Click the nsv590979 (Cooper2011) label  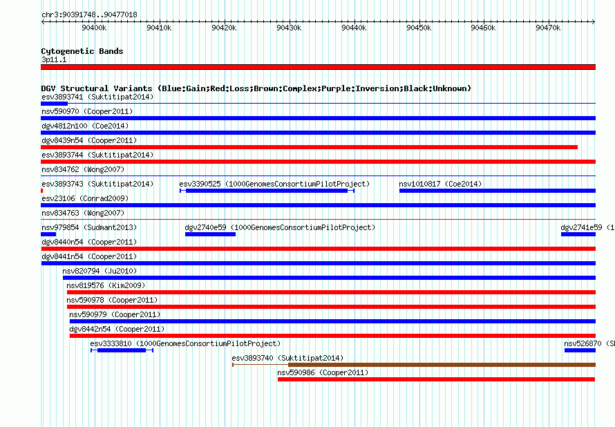115,314
